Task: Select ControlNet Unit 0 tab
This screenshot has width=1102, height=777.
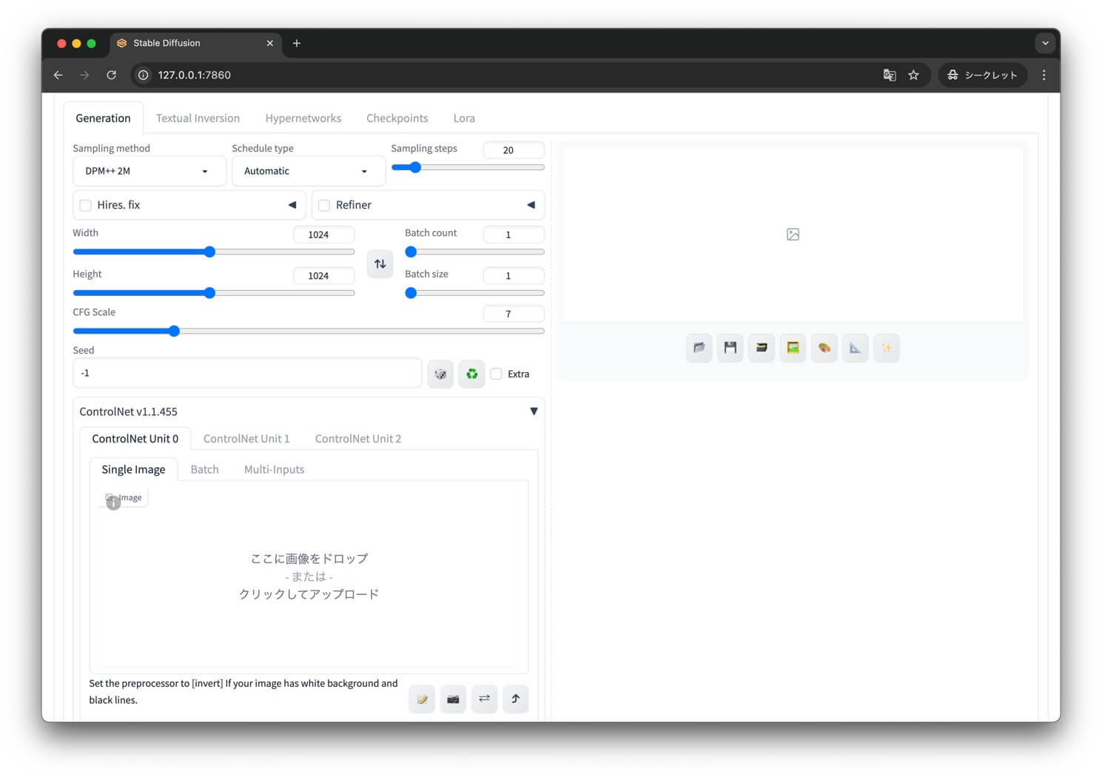Action: 135,439
